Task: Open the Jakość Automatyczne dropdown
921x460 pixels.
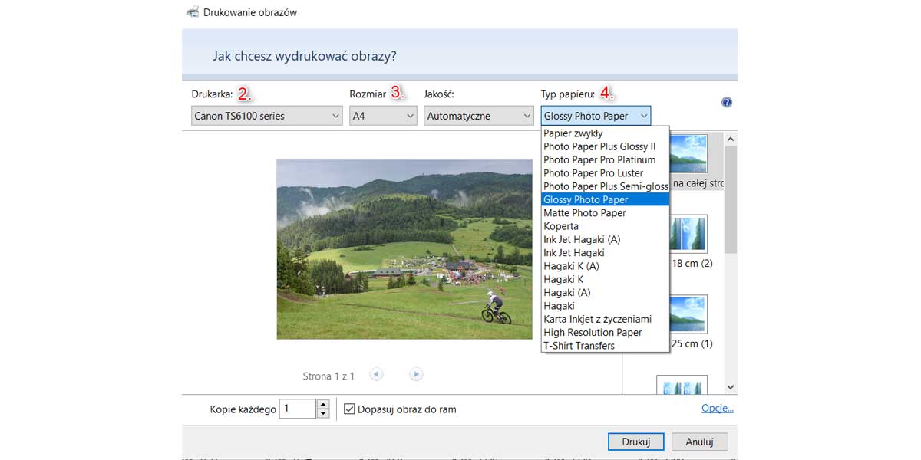Action: click(x=478, y=116)
